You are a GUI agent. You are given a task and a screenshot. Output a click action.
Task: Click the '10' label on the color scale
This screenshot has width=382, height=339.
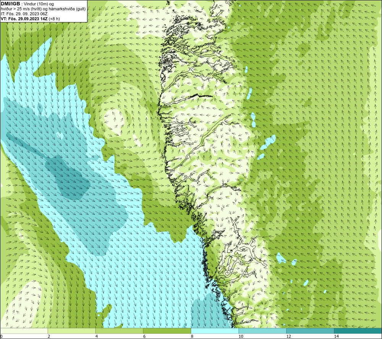tap(241, 336)
